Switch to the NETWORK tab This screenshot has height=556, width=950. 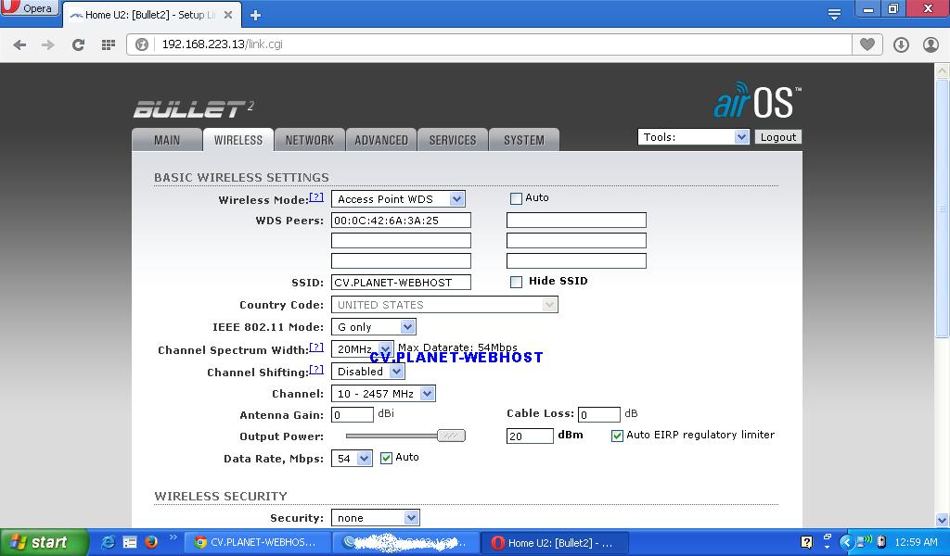(309, 140)
